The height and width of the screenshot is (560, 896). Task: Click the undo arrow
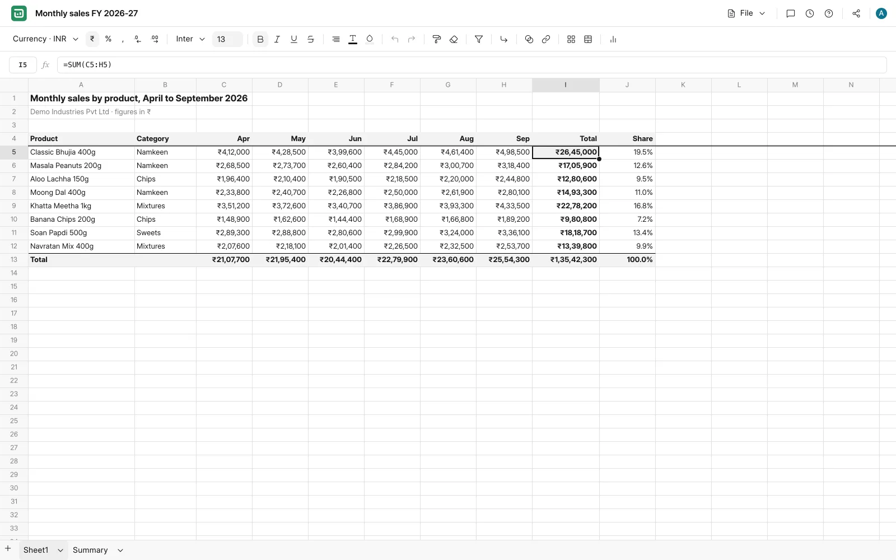(x=395, y=39)
